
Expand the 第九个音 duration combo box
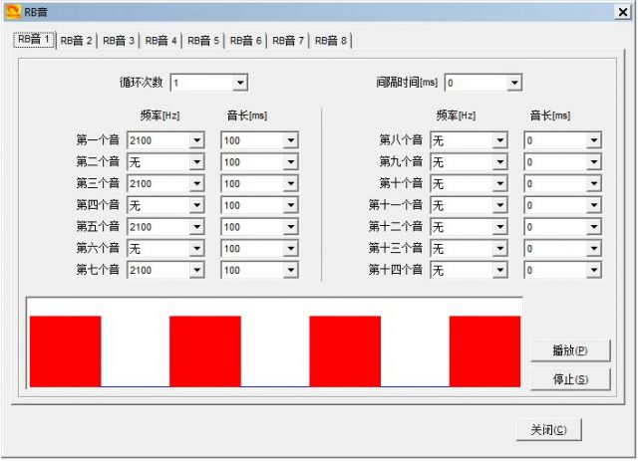[x=594, y=162]
